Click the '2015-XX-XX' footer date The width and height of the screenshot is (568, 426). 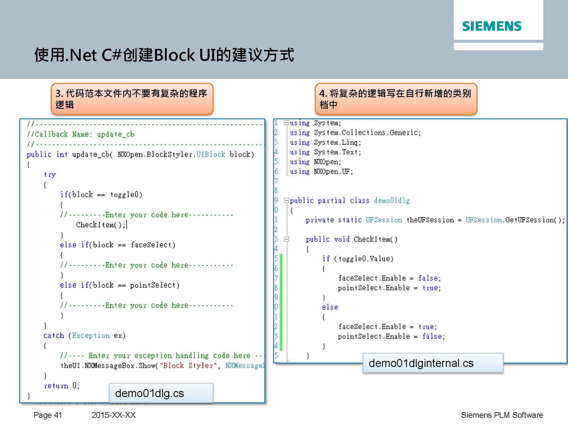114,415
